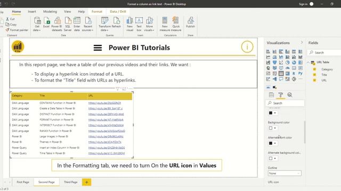Open the Format ribbon tab
This screenshot has height=191, width=341.
(x=97, y=12)
